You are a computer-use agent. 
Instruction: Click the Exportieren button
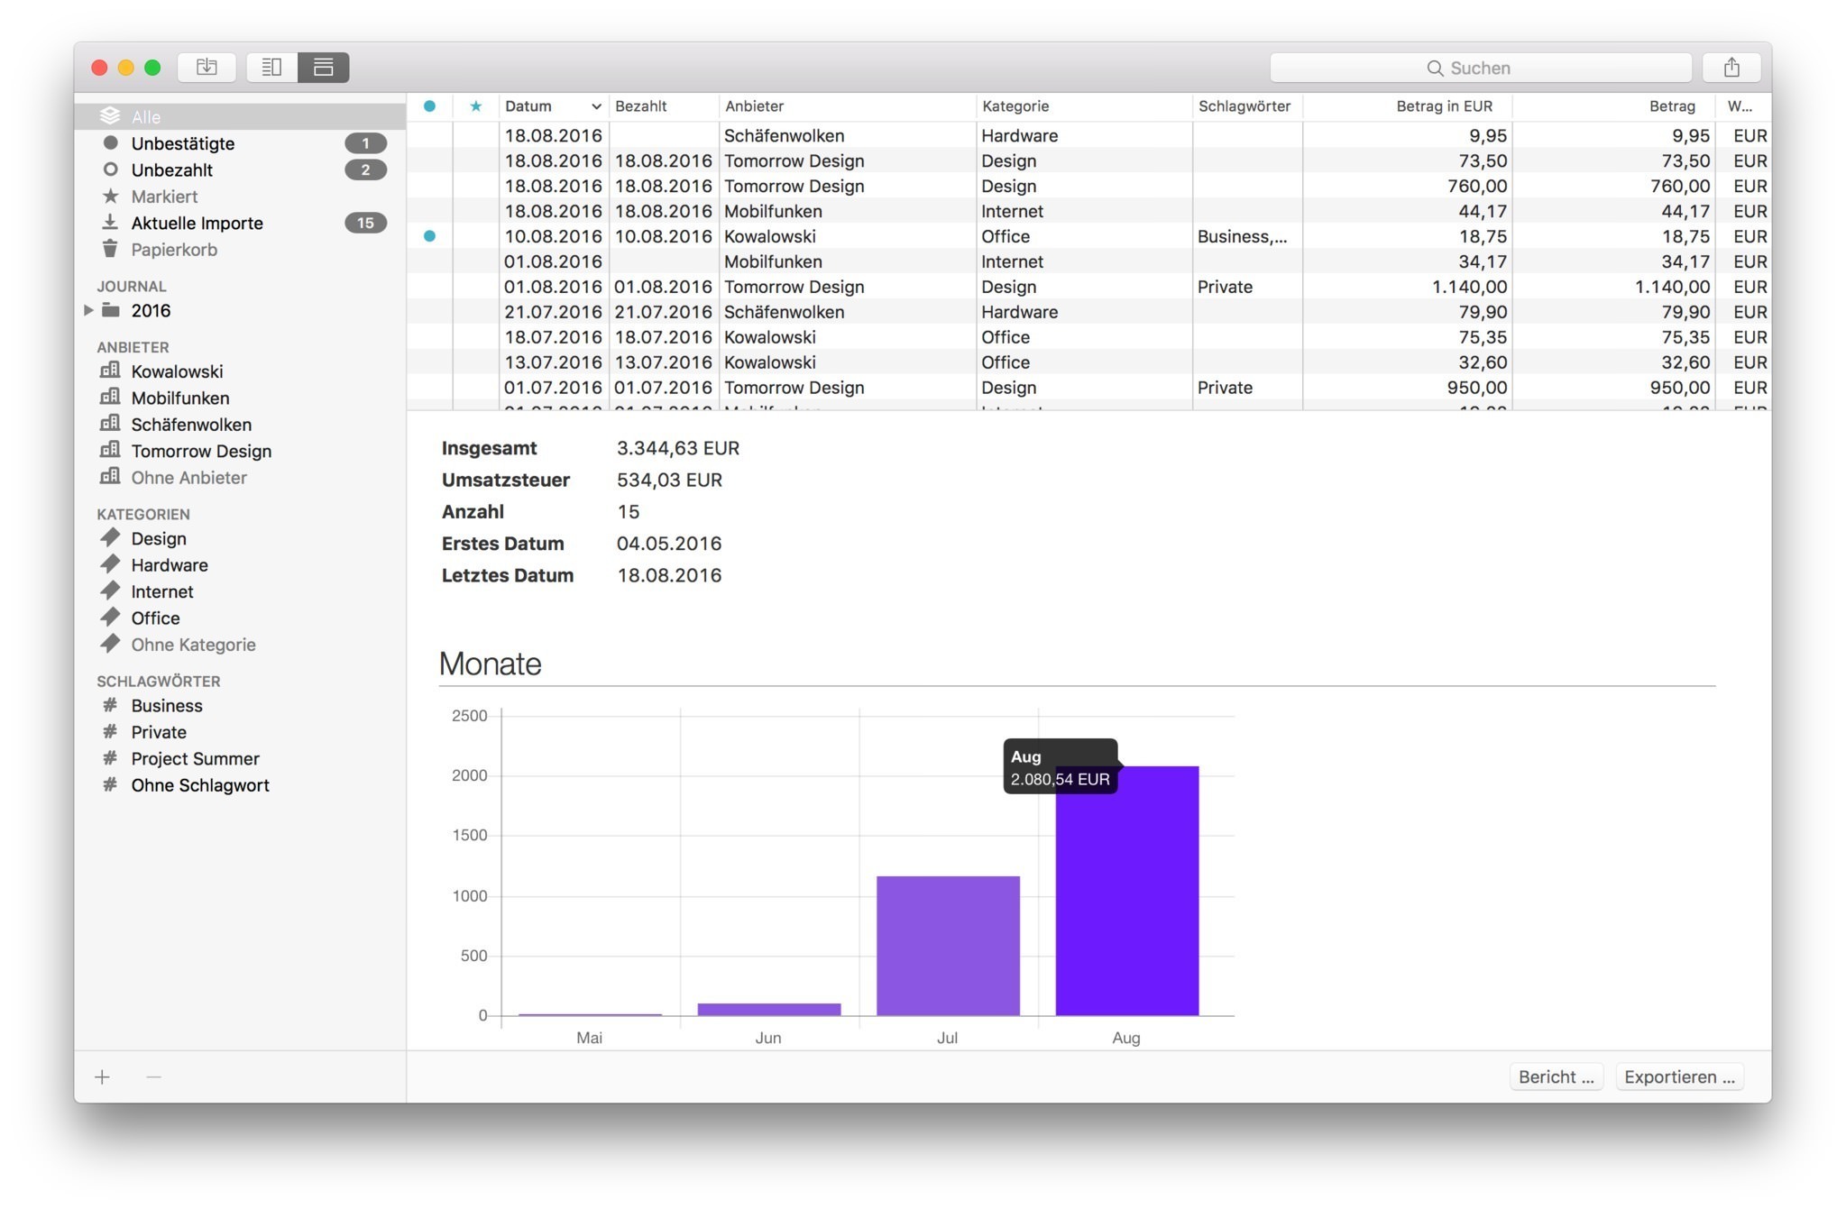click(1678, 1076)
